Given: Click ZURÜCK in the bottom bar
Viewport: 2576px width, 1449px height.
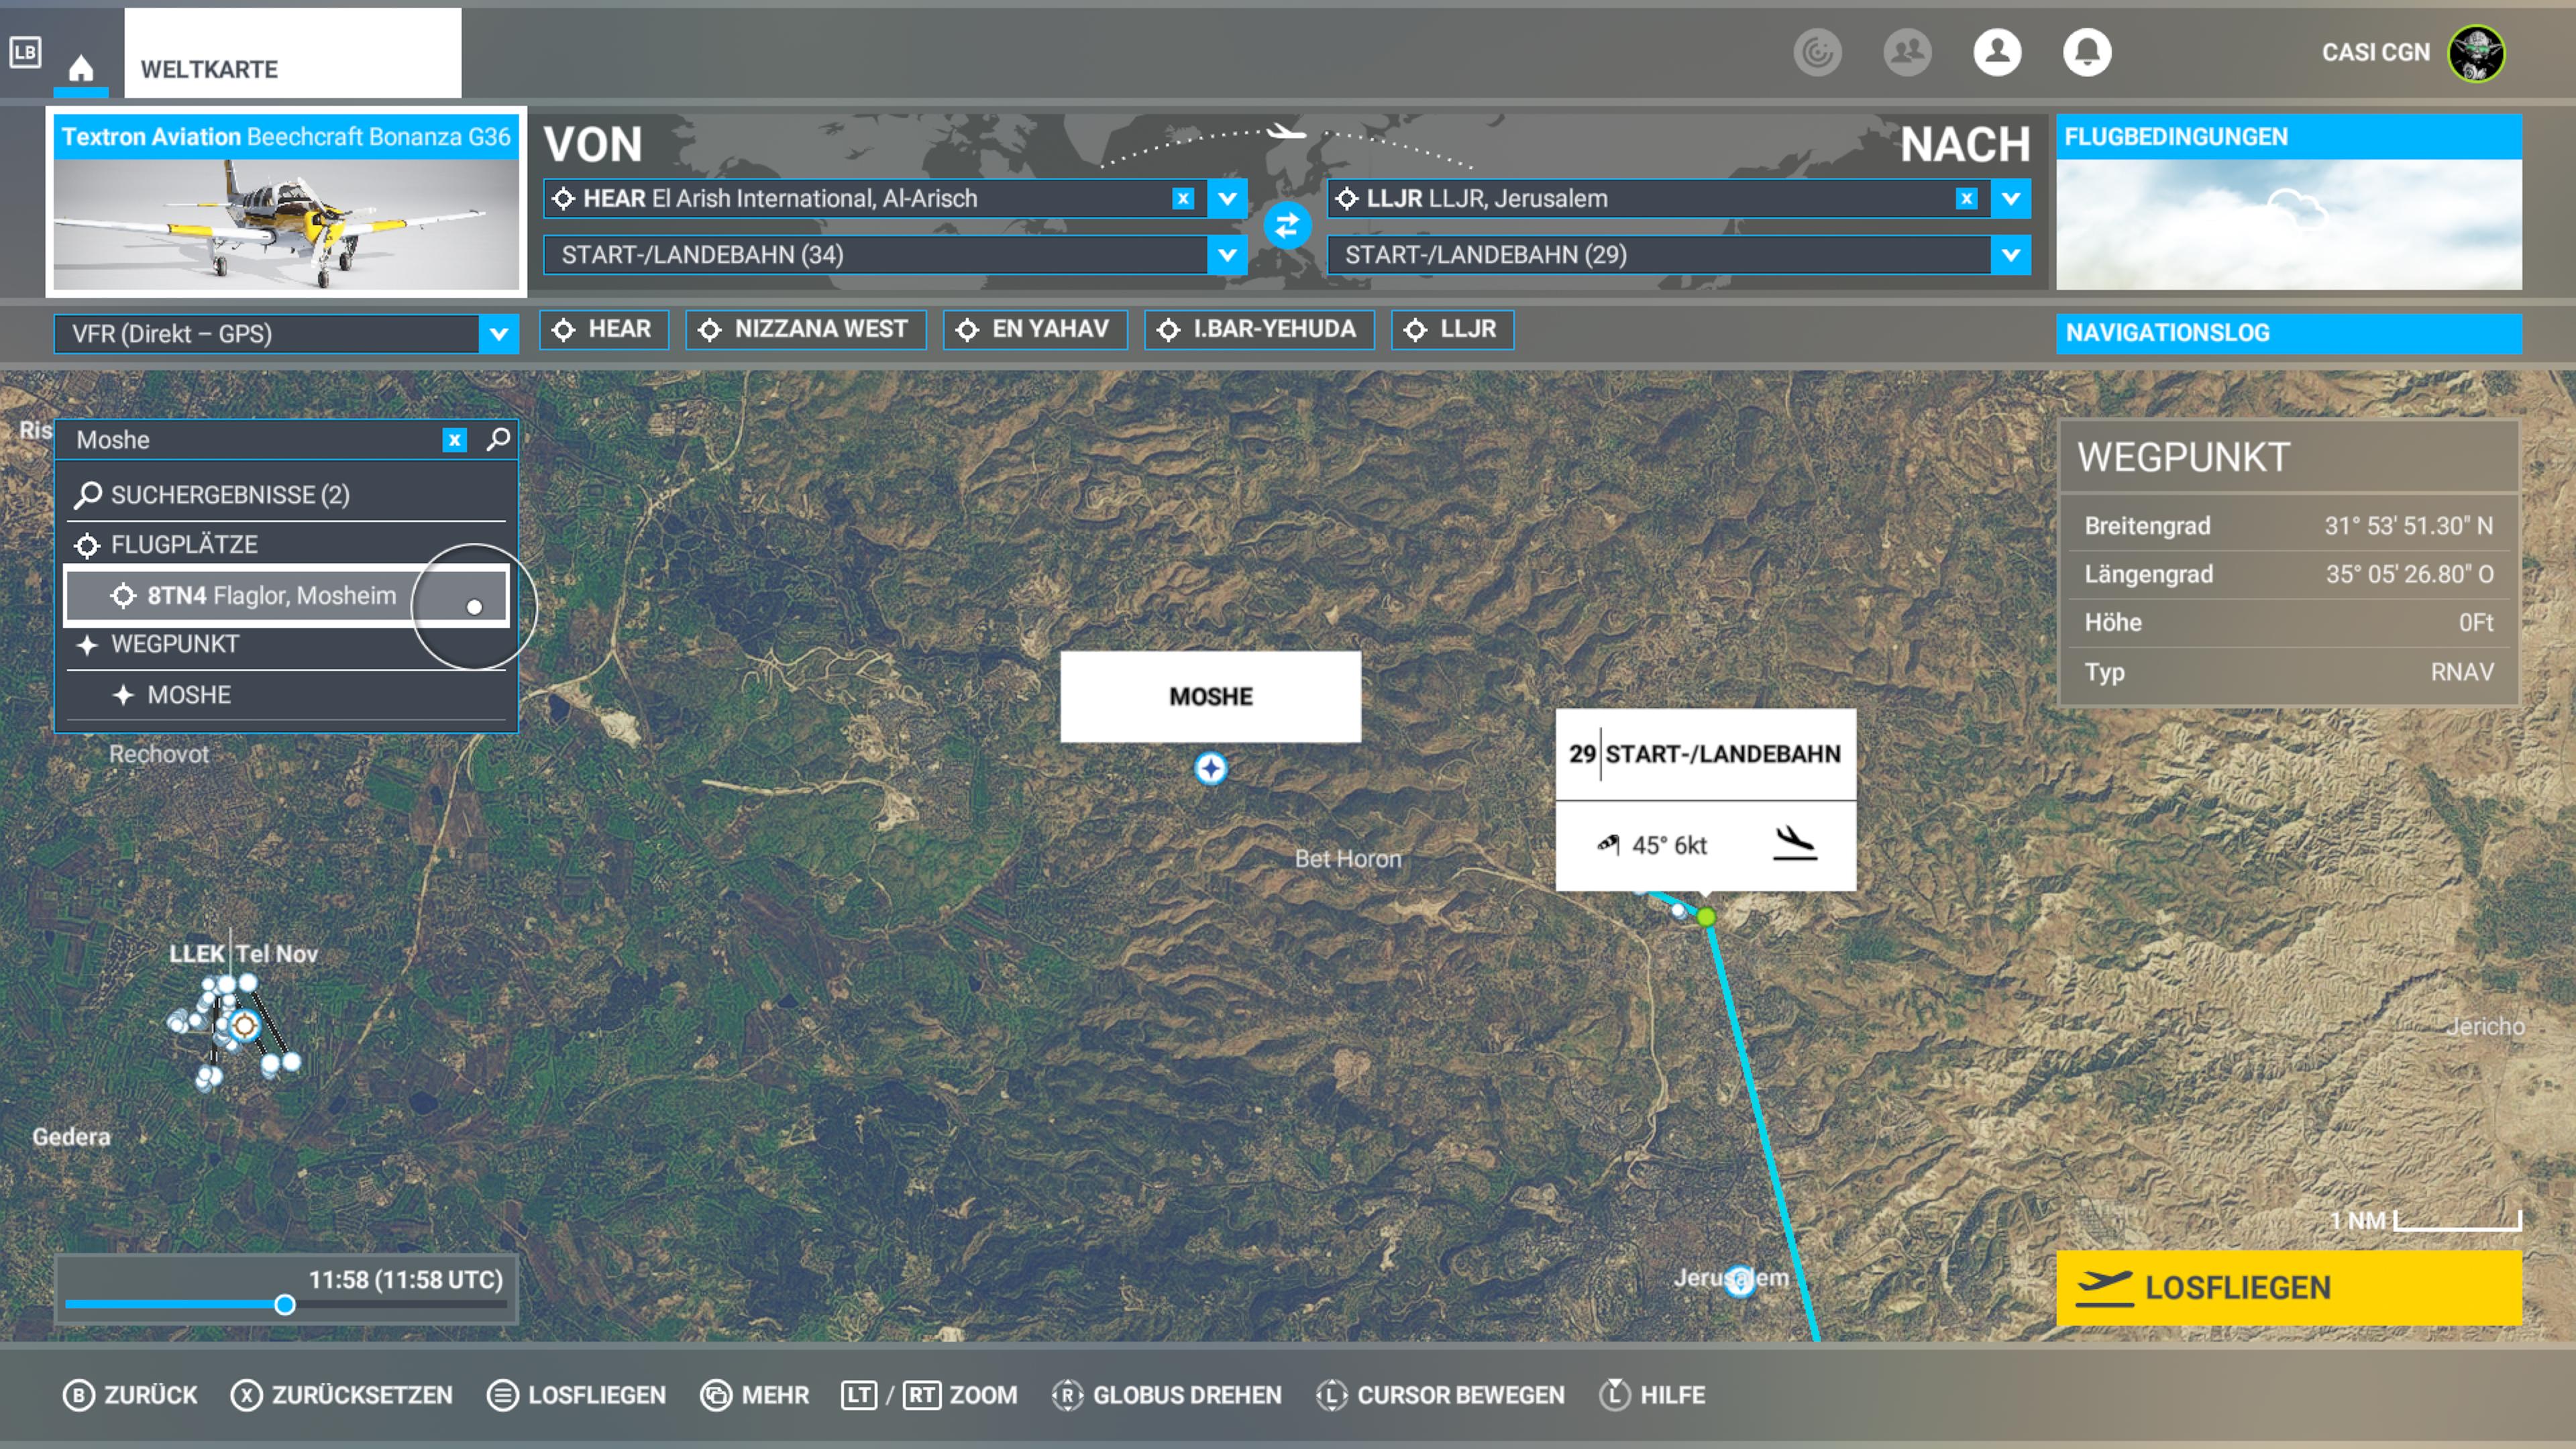Looking at the screenshot, I should 130,1394.
